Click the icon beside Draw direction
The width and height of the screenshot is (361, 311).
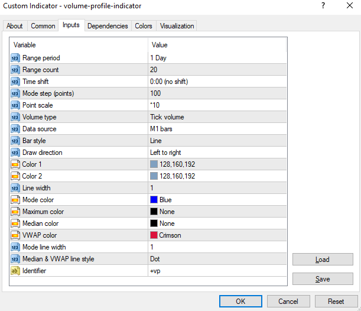pyautogui.click(x=15, y=153)
